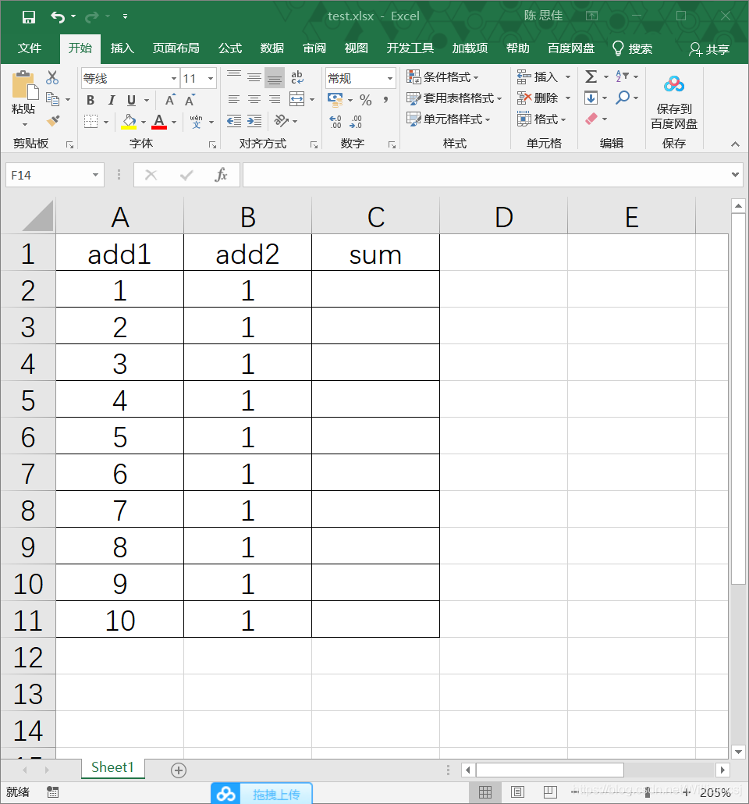Toggle bottom vertical alignment
The width and height of the screenshot is (749, 804).
coord(275,77)
